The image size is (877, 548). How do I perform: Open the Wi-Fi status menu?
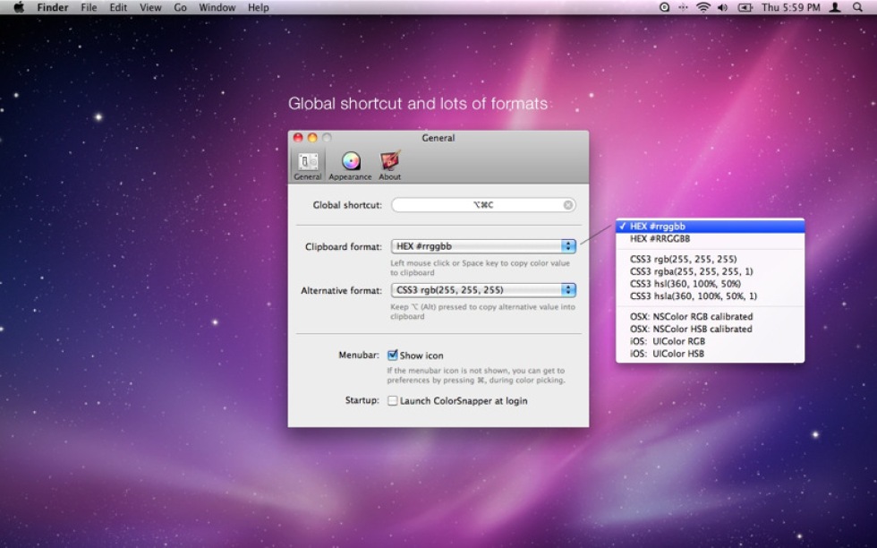[x=703, y=7]
